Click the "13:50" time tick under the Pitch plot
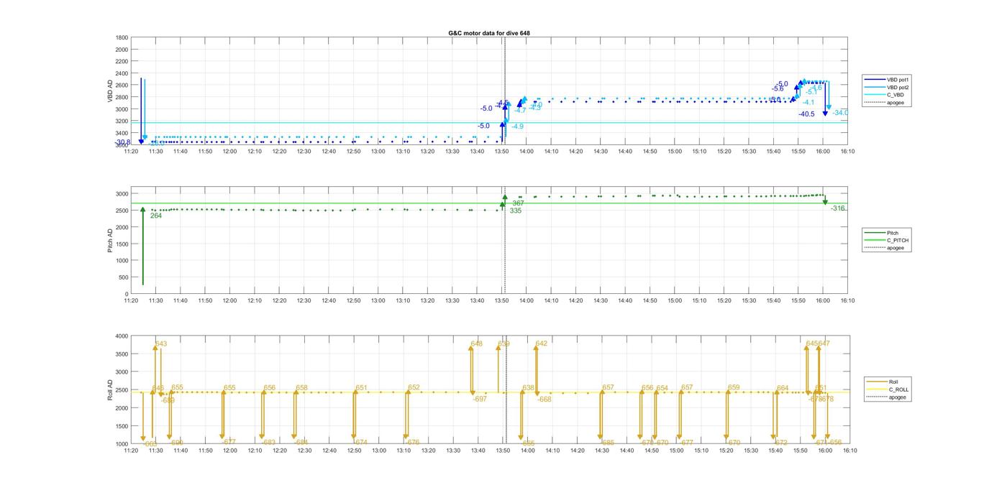Viewport: 1007px width, 498px height. click(x=502, y=300)
